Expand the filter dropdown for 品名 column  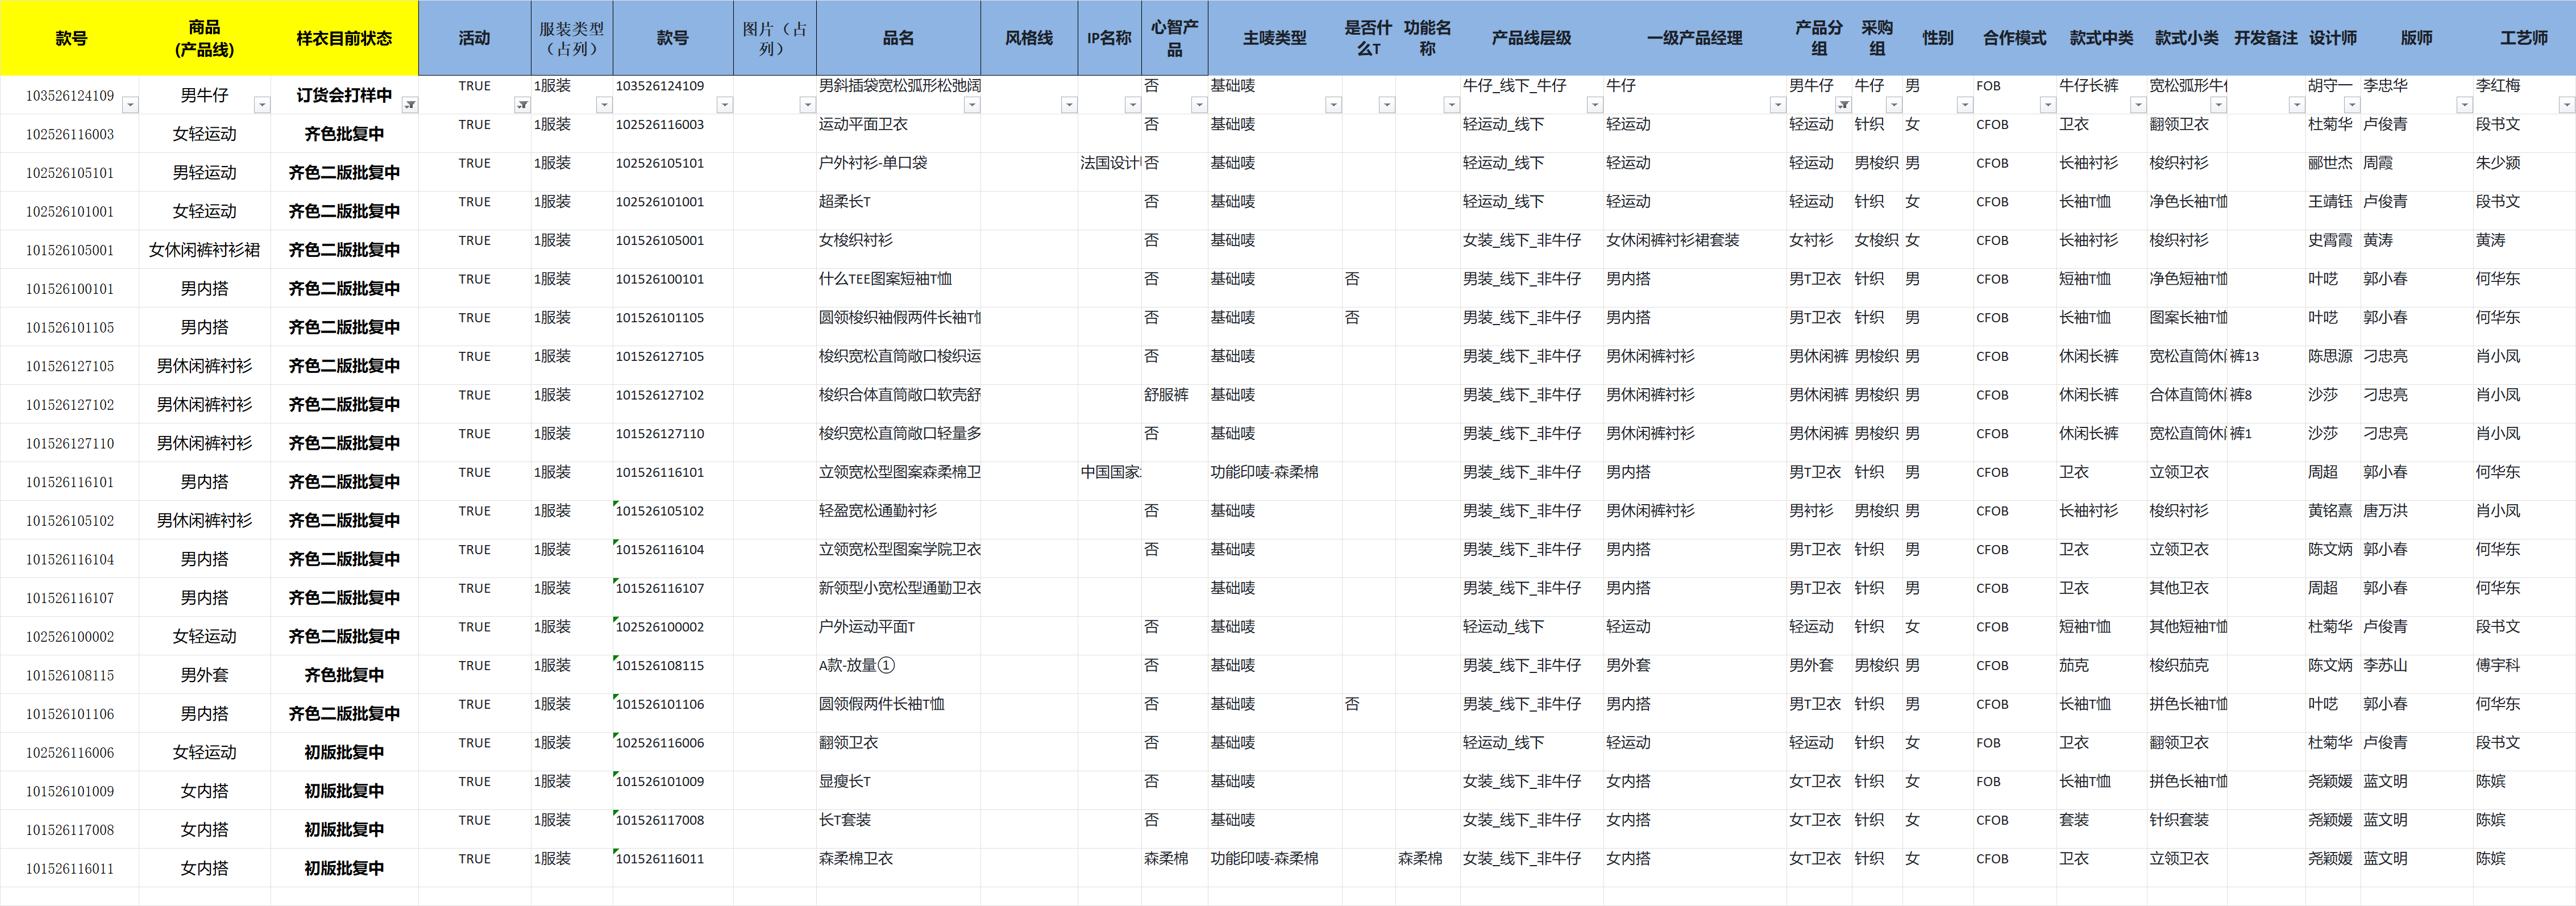971,105
